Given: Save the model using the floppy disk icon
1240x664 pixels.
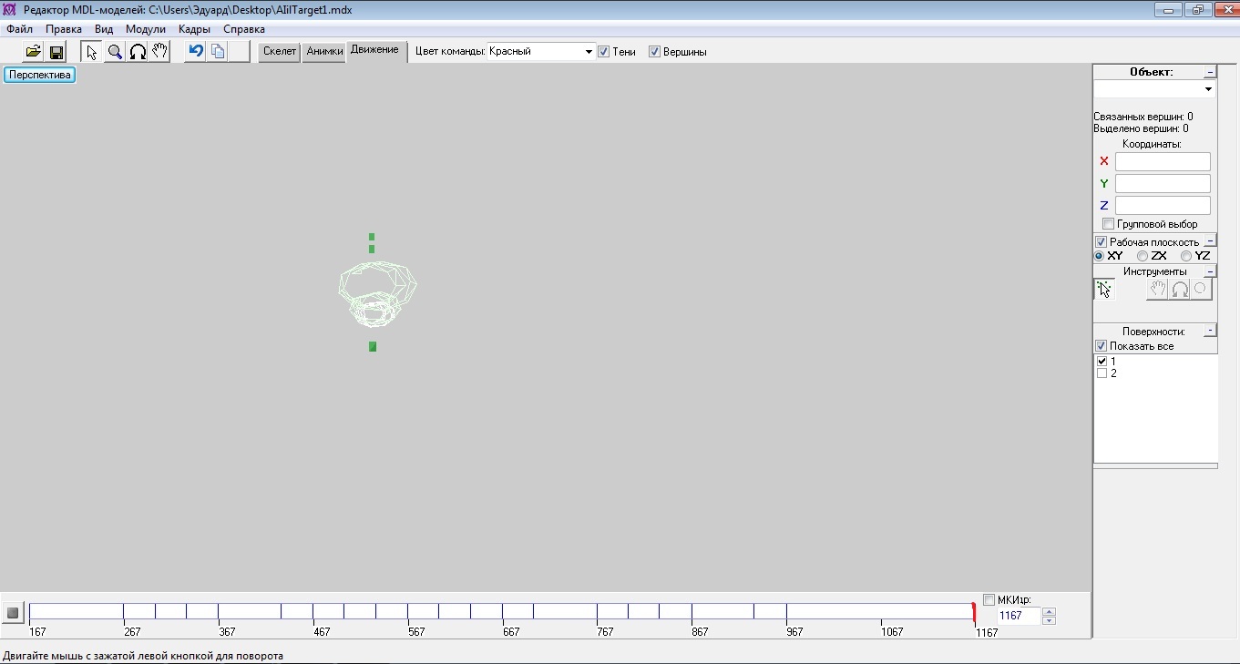Looking at the screenshot, I should coord(56,52).
